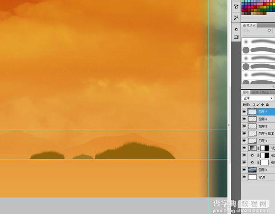Switch to the 图层 layers tab
This screenshot has width=275, height=214.
click(246, 92)
